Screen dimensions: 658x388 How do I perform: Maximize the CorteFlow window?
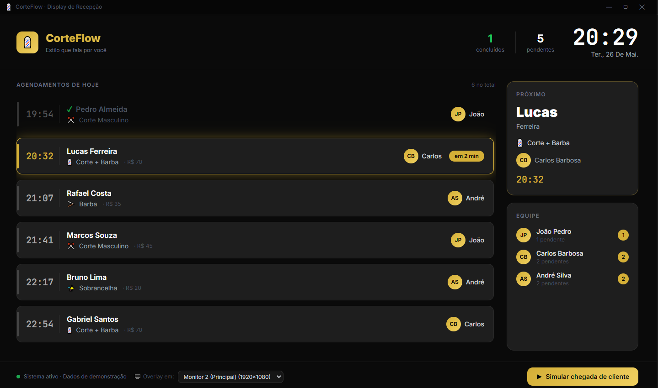pos(626,7)
